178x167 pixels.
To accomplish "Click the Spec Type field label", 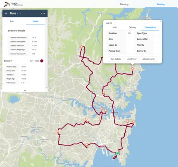I will point(142,33).
